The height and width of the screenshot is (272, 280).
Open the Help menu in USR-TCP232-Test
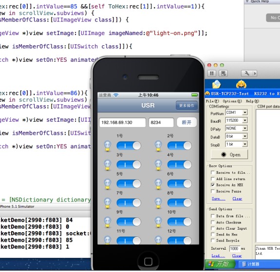[x=252, y=101]
